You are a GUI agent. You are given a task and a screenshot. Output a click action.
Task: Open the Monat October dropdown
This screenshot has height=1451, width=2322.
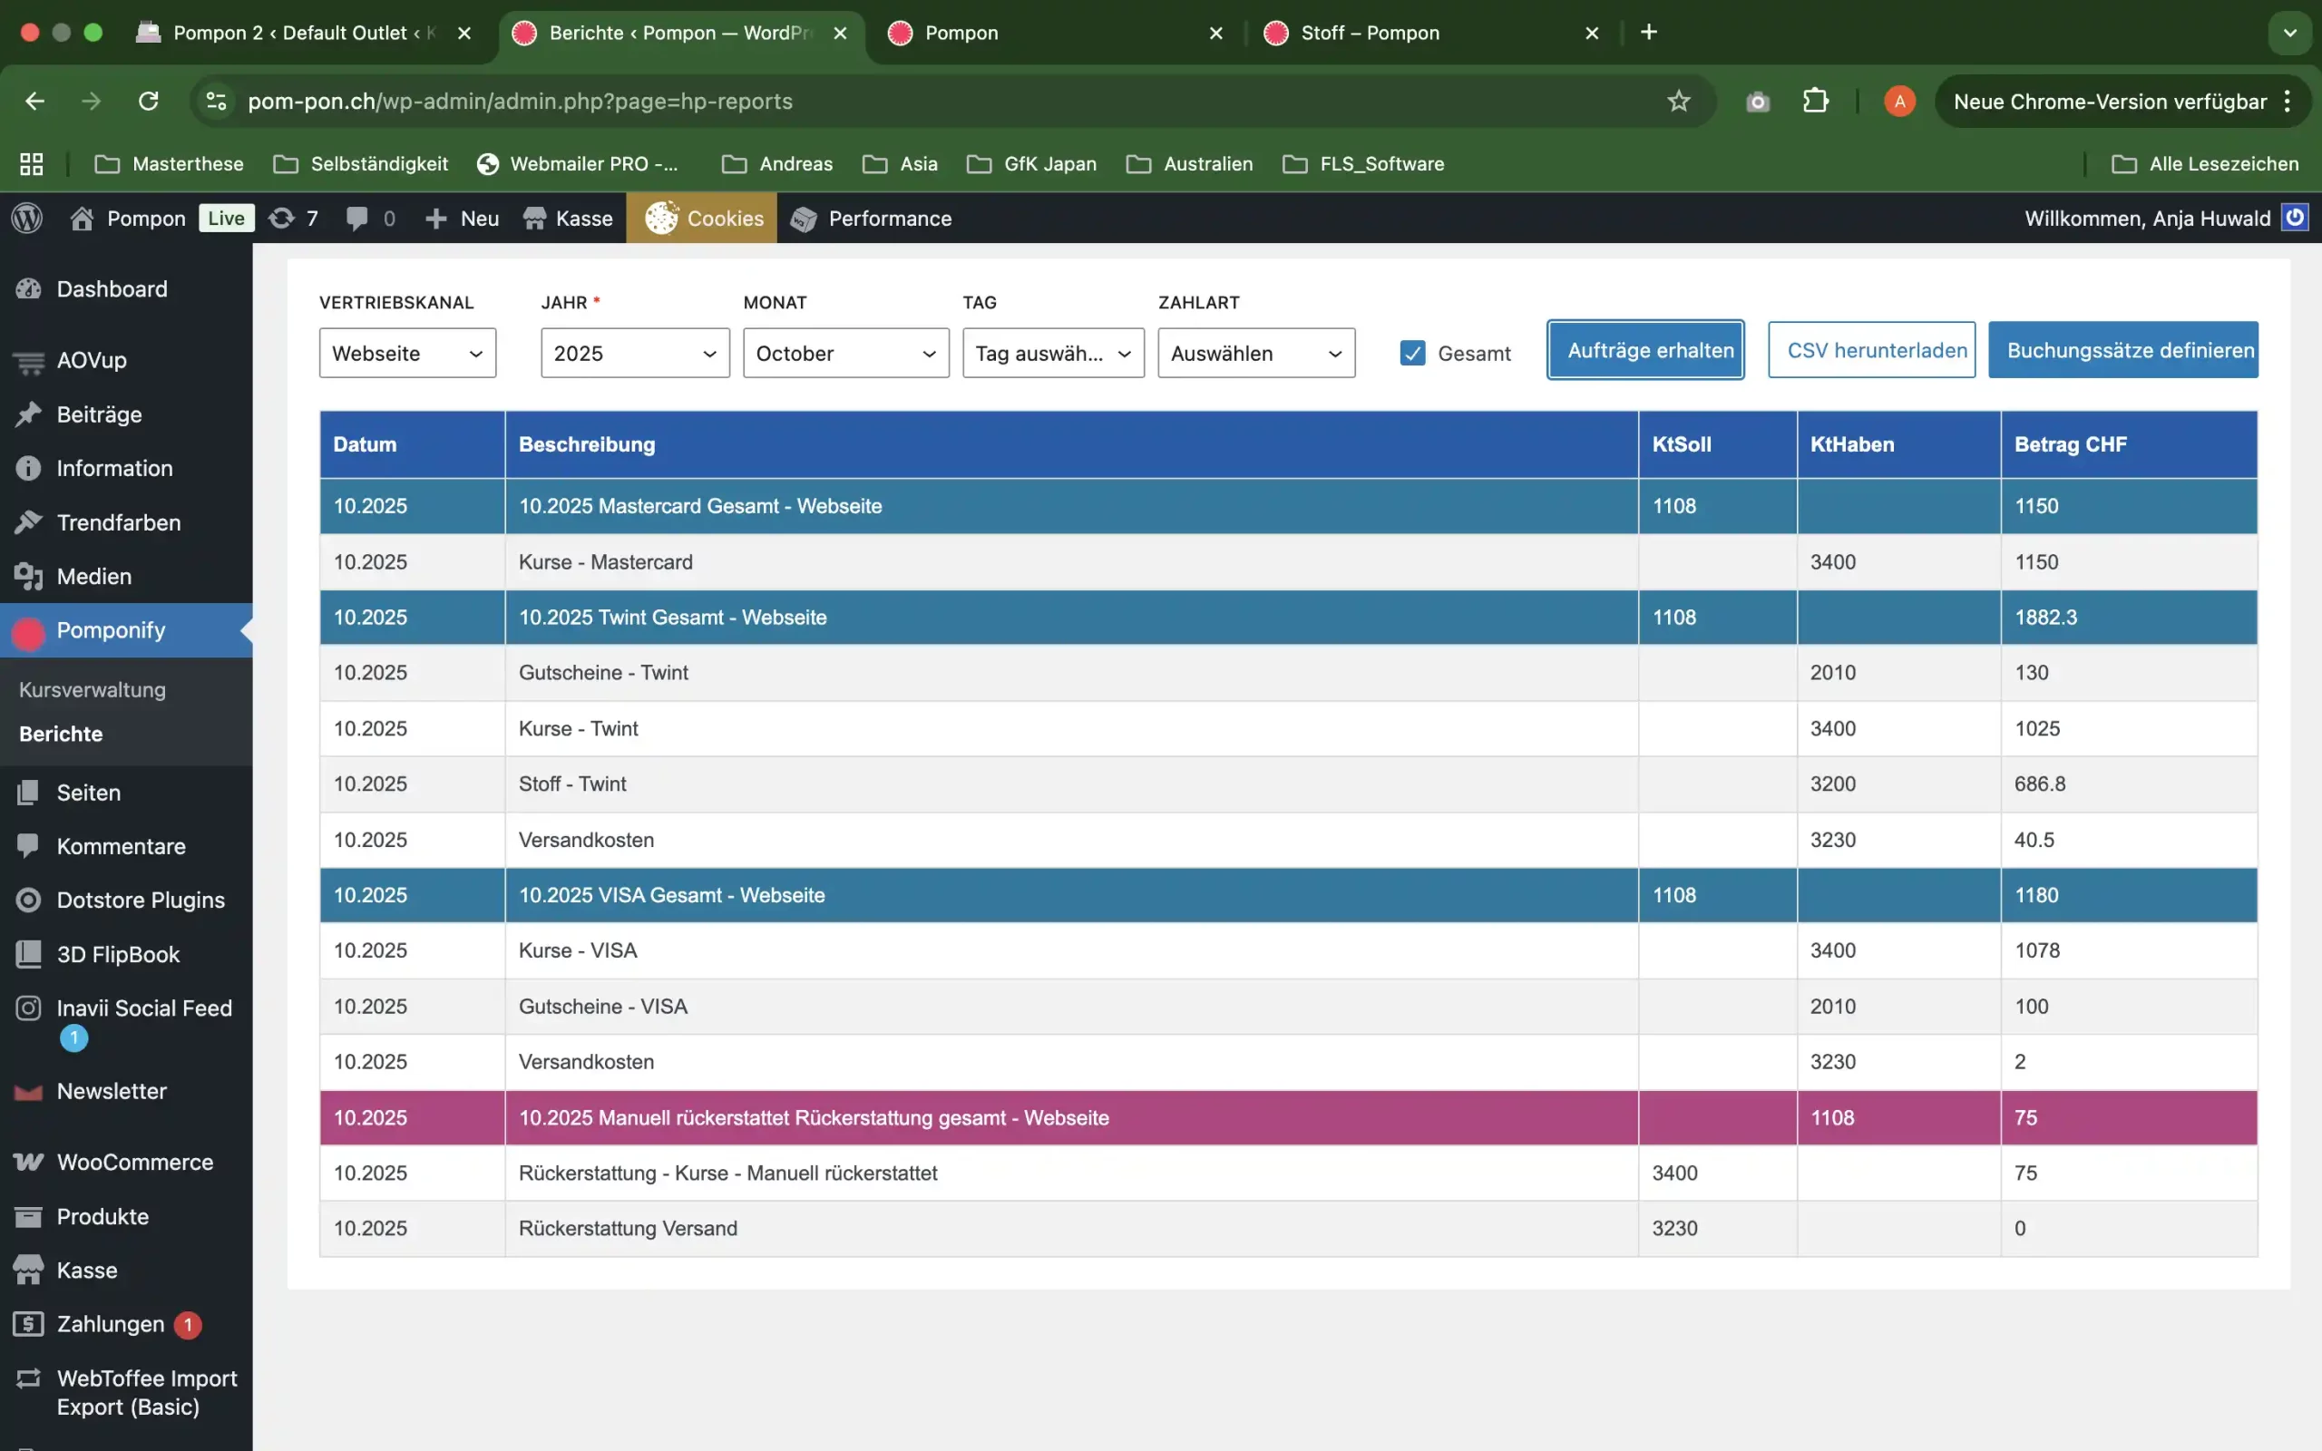844,353
